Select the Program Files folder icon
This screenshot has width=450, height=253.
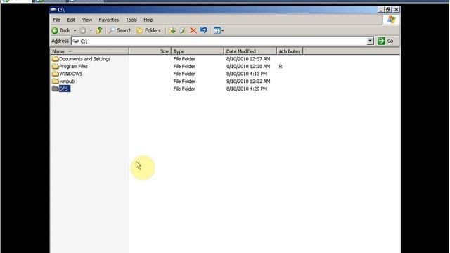pyautogui.click(x=56, y=66)
